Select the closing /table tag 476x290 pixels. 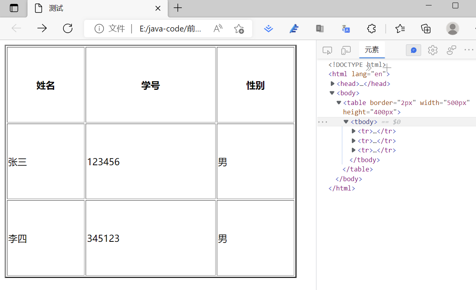(358, 169)
